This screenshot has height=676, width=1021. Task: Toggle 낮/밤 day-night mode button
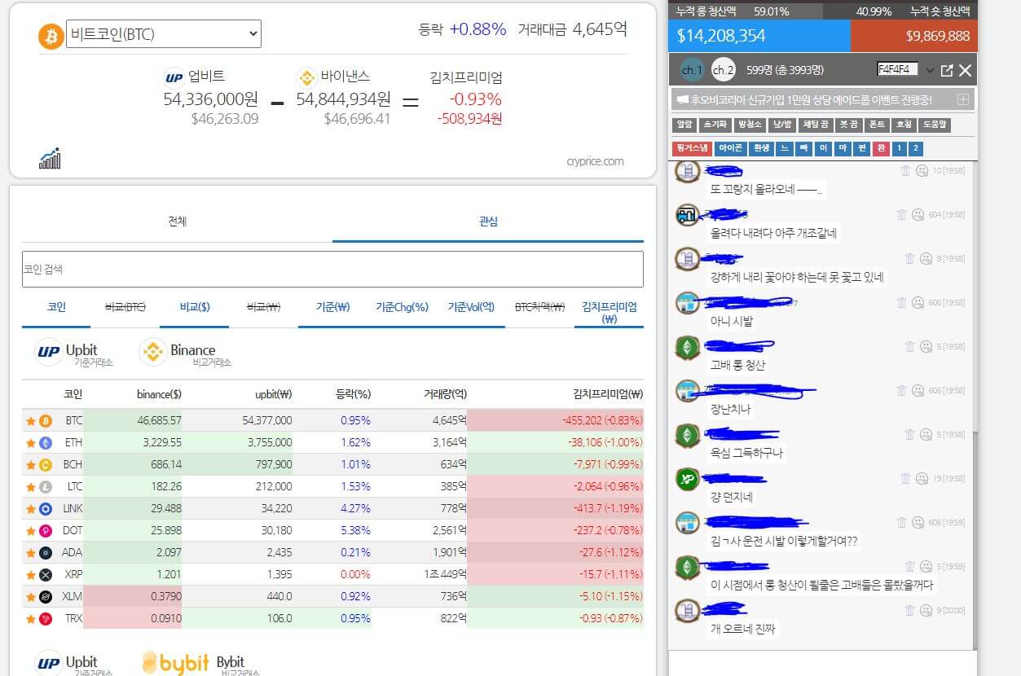click(781, 125)
